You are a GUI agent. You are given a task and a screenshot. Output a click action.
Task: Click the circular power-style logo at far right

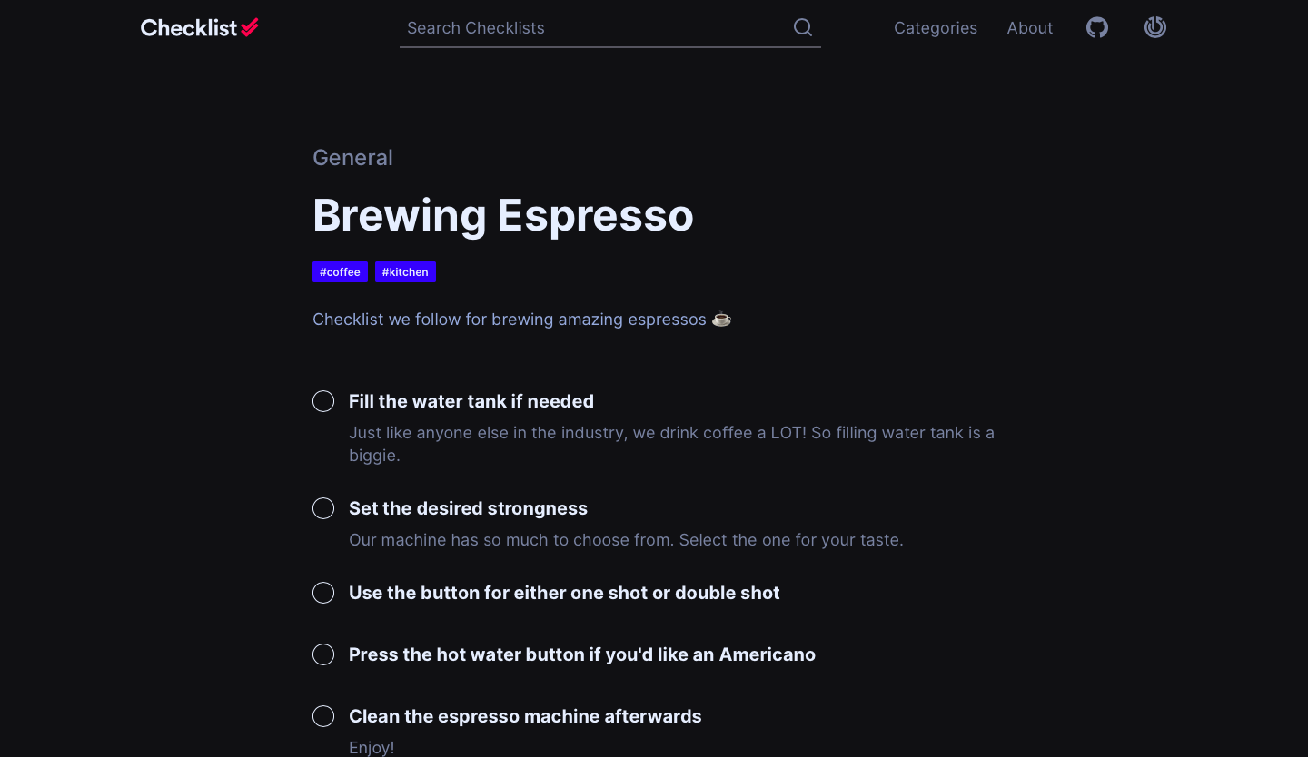[x=1155, y=27]
